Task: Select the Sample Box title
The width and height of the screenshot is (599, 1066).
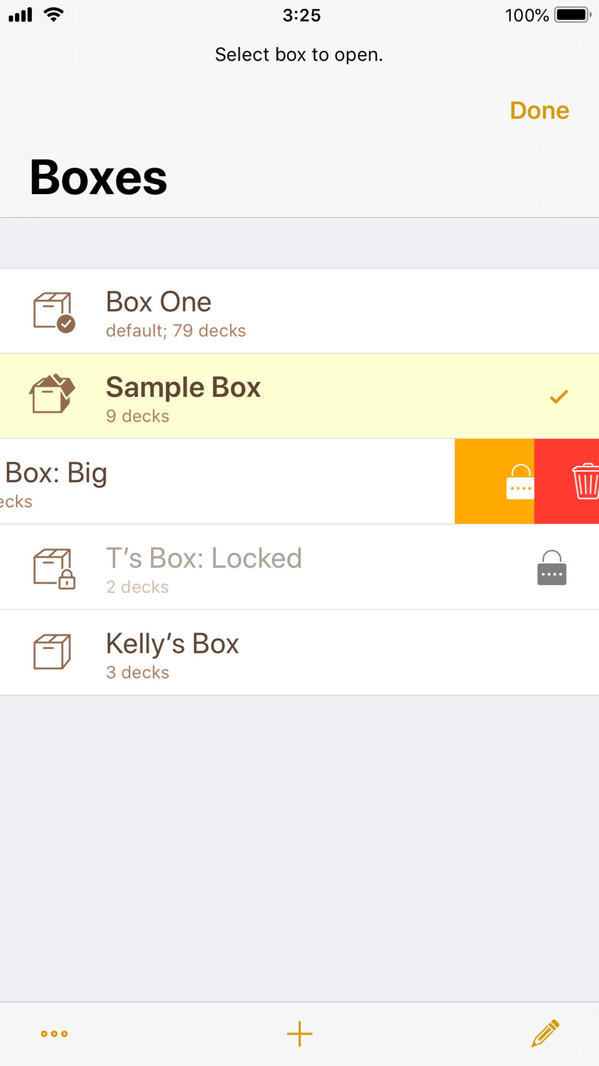Action: click(183, 387)
